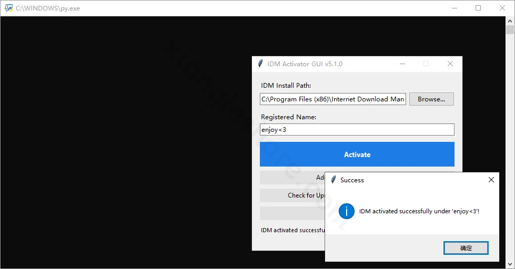
Task: Click the Activate button
Action: pyautogui.click(x=357, y=154)
